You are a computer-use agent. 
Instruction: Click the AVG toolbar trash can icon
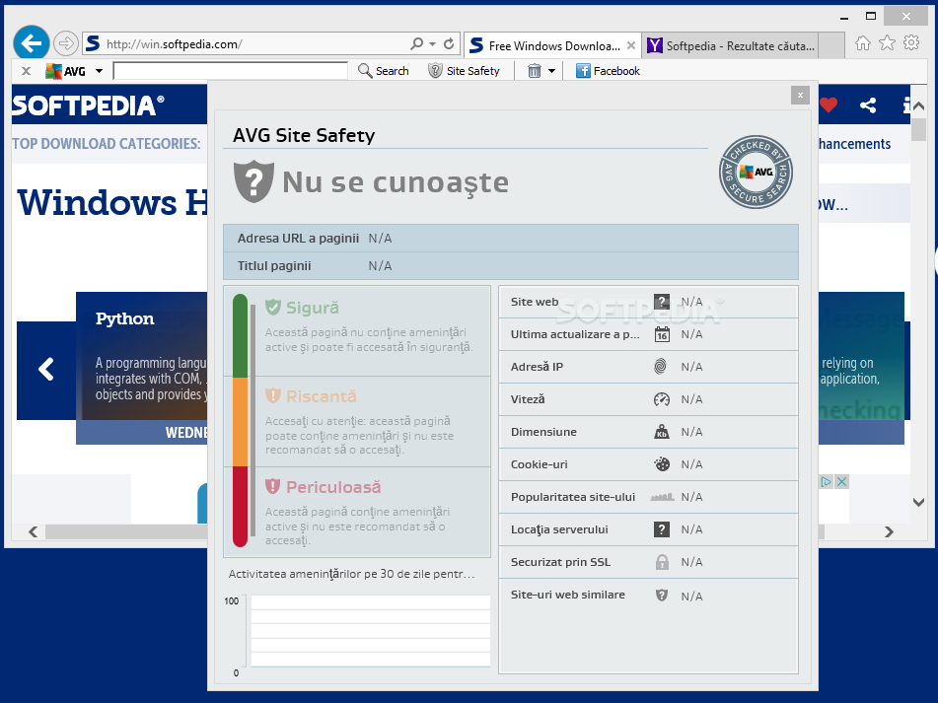[x=535, y=71]
